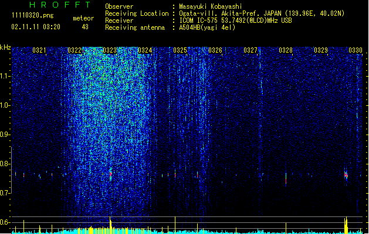369x234 pixels.
Task: Click the tall yellow intensity spike near 0330
Action: click(x=346, y=225)
